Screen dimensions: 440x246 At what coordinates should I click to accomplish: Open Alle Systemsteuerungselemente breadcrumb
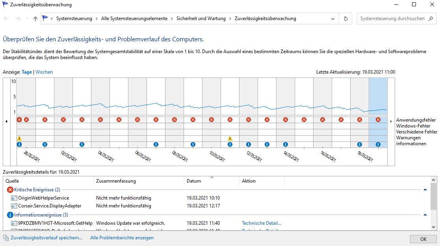point(134,18)
